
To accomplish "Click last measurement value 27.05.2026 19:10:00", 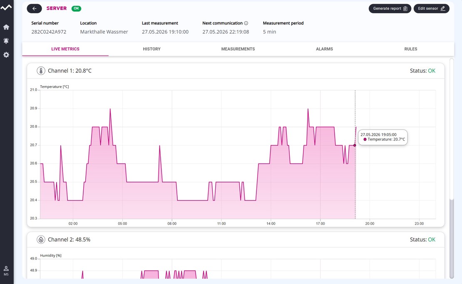I will coord(165,32).
